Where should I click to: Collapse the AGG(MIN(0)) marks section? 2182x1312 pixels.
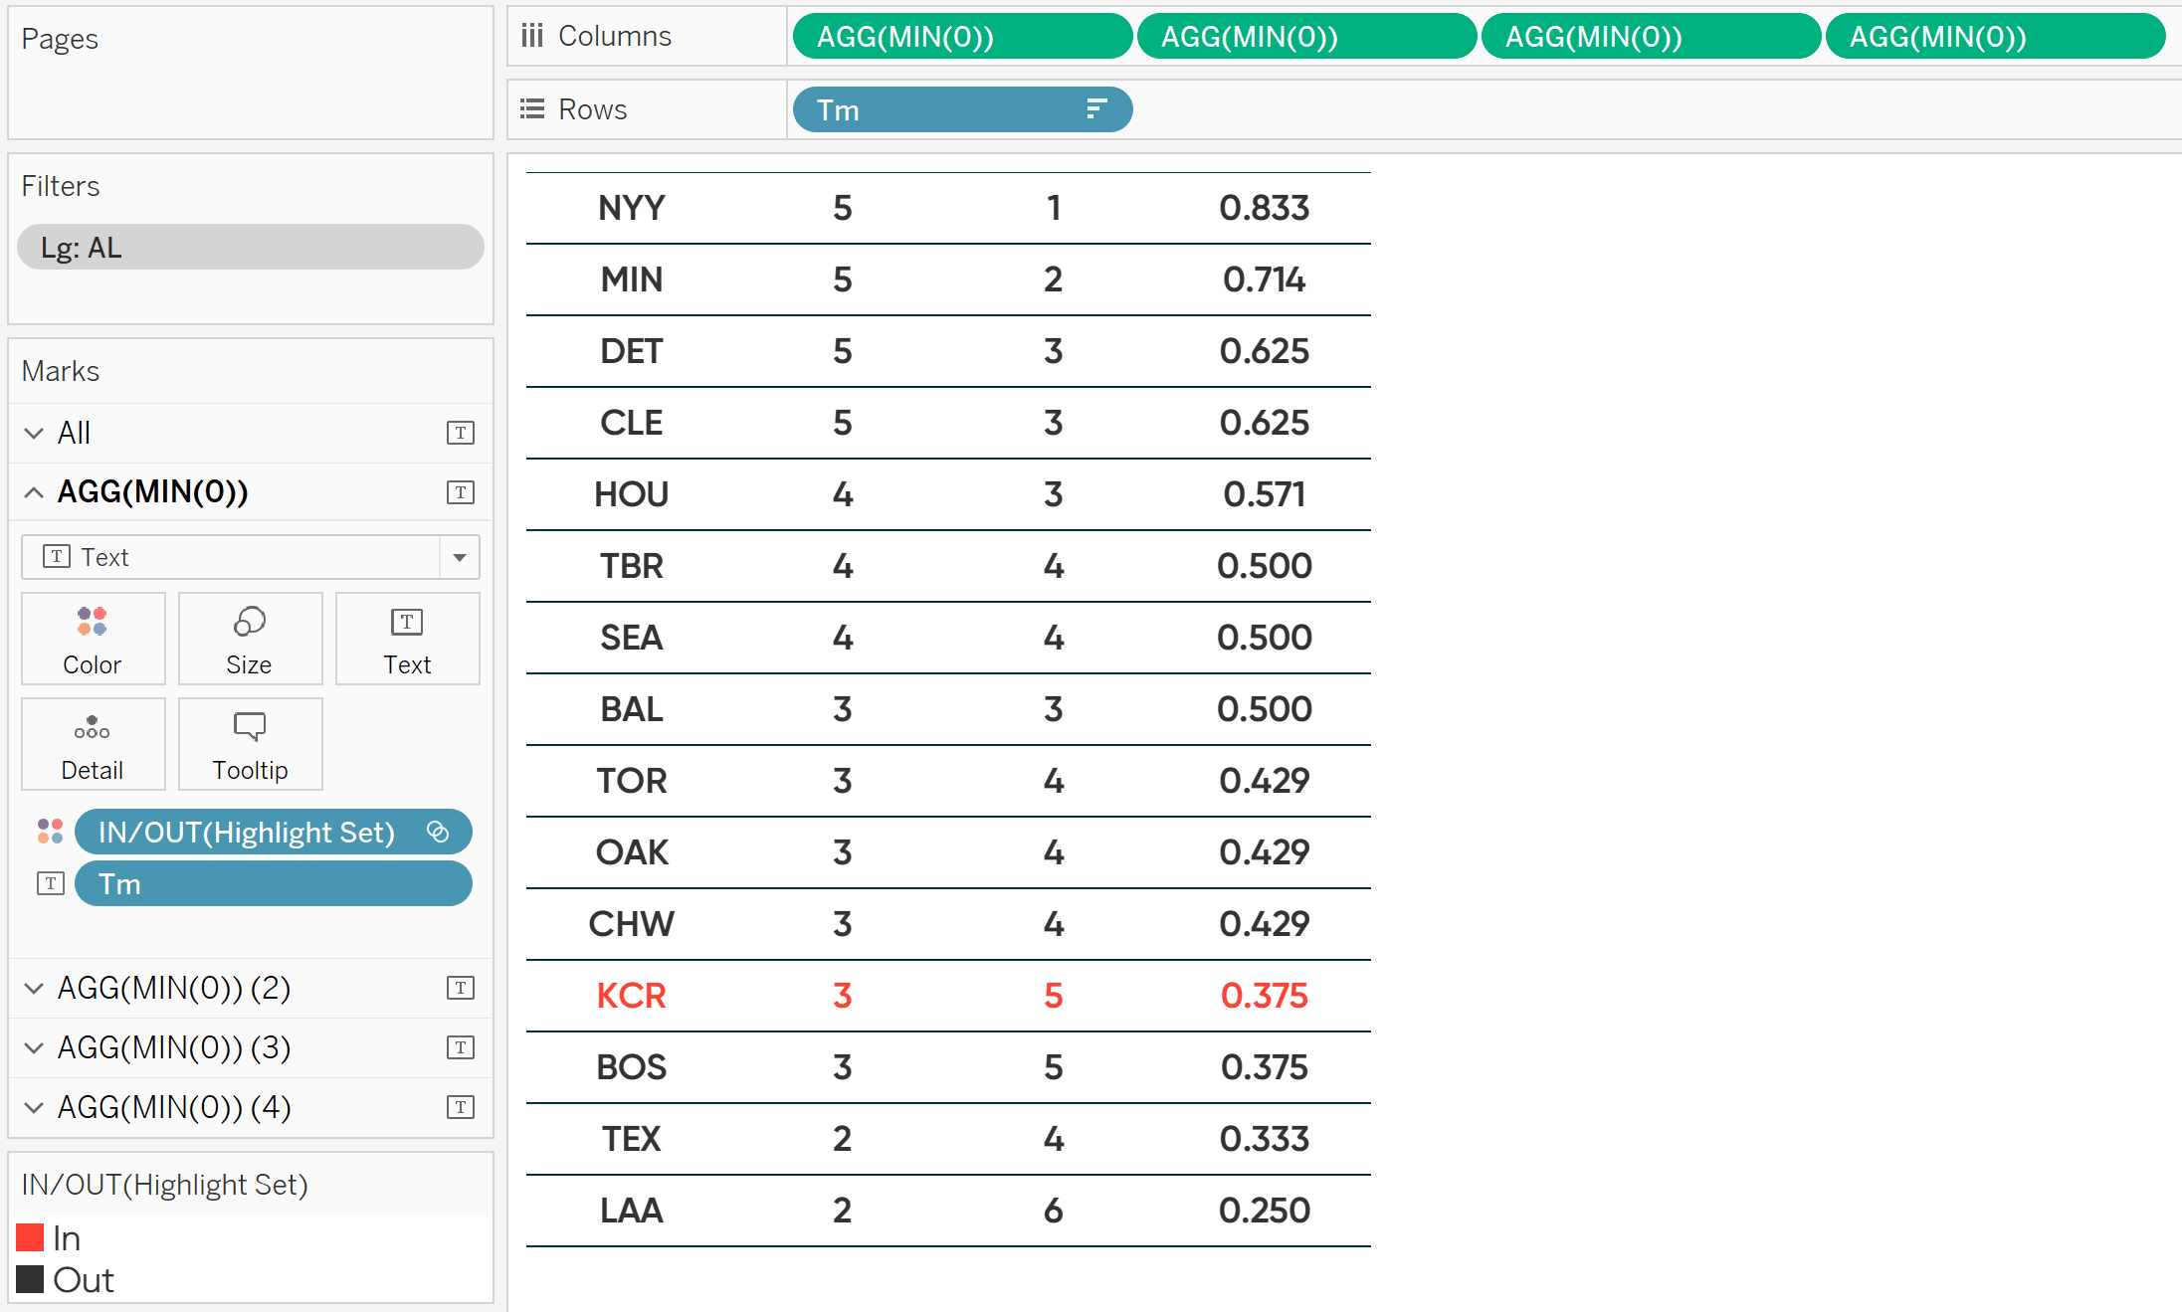click(34, 492)
